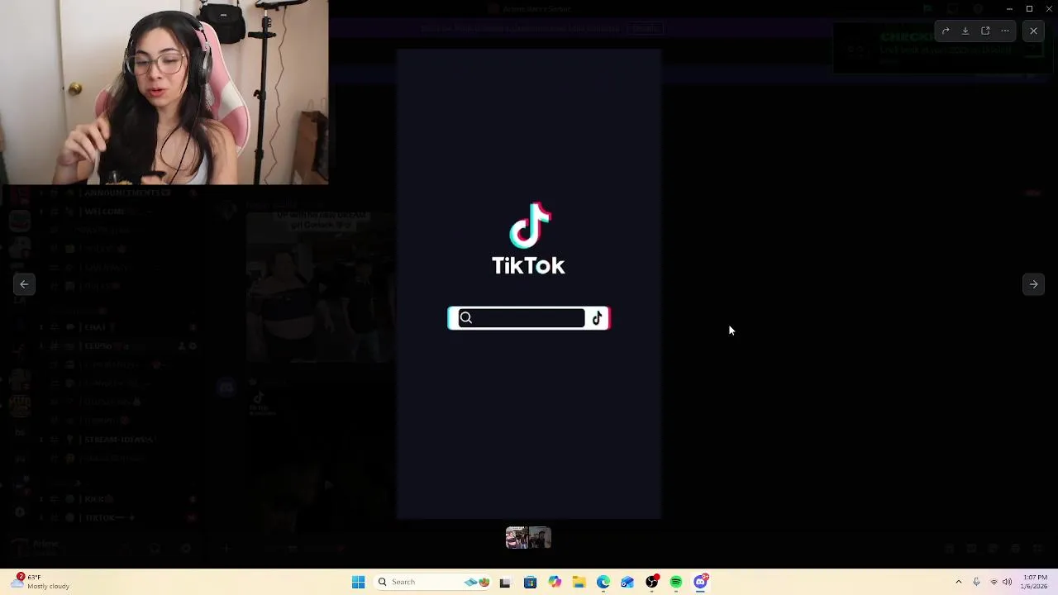Switch to OBS Studio in taskbar

click(652, 582)
